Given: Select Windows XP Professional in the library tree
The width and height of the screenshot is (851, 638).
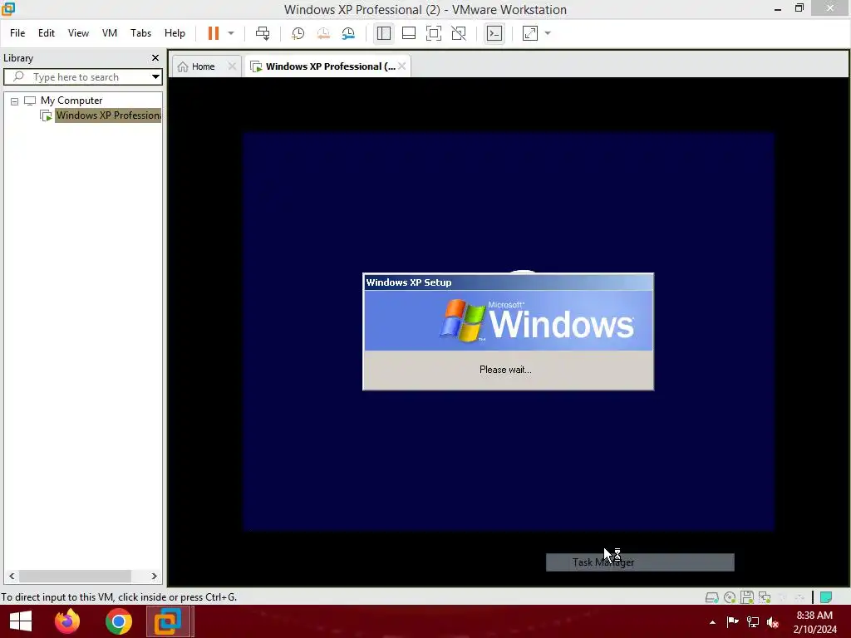Looking at the screenshot, I should click(x=109, y=115).
